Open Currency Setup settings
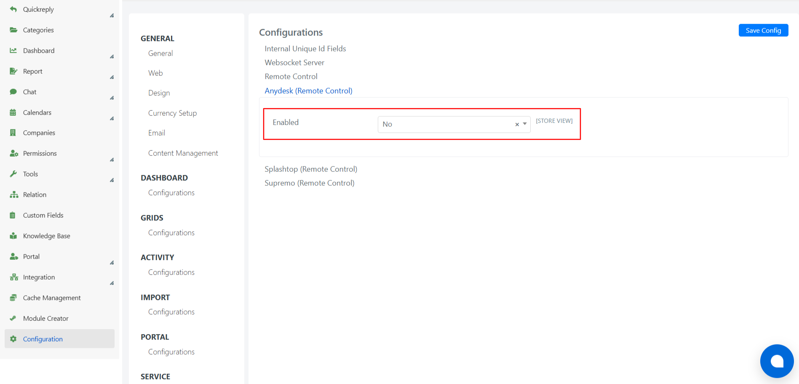The image size is (799, 384). coord(172,113)
